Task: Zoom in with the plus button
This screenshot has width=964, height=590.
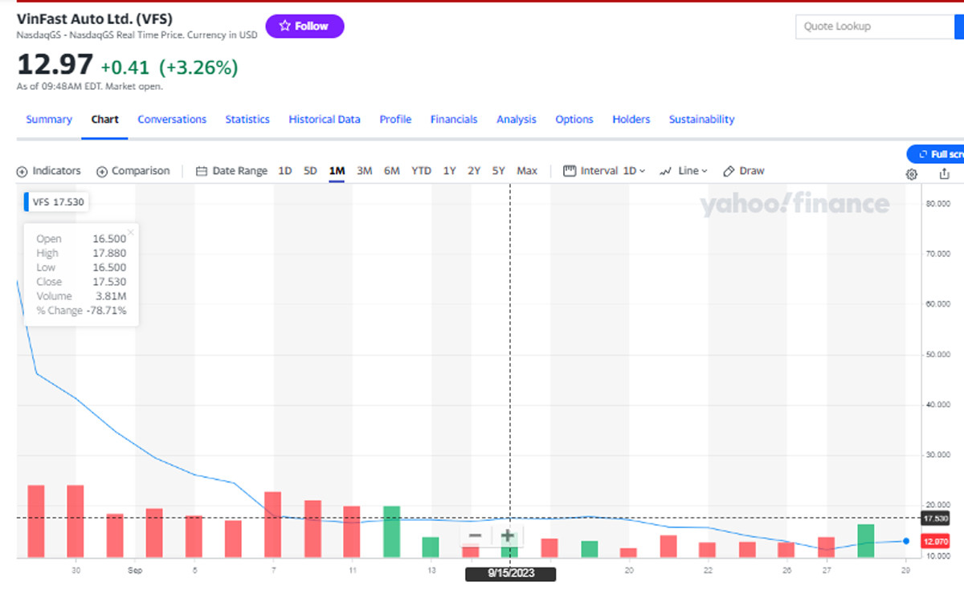Action: [508, 535]
